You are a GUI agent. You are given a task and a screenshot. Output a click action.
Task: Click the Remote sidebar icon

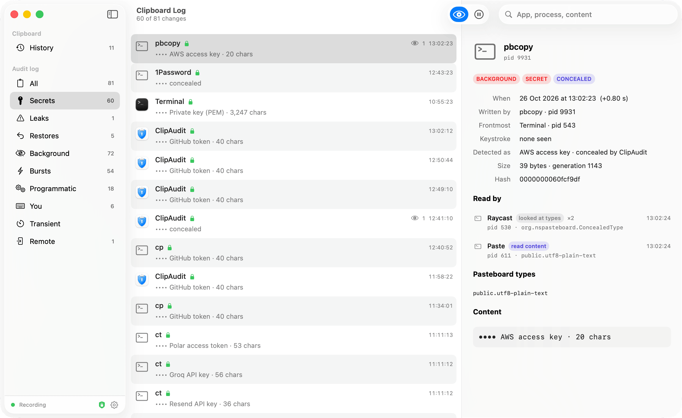[x=20, y=241]
